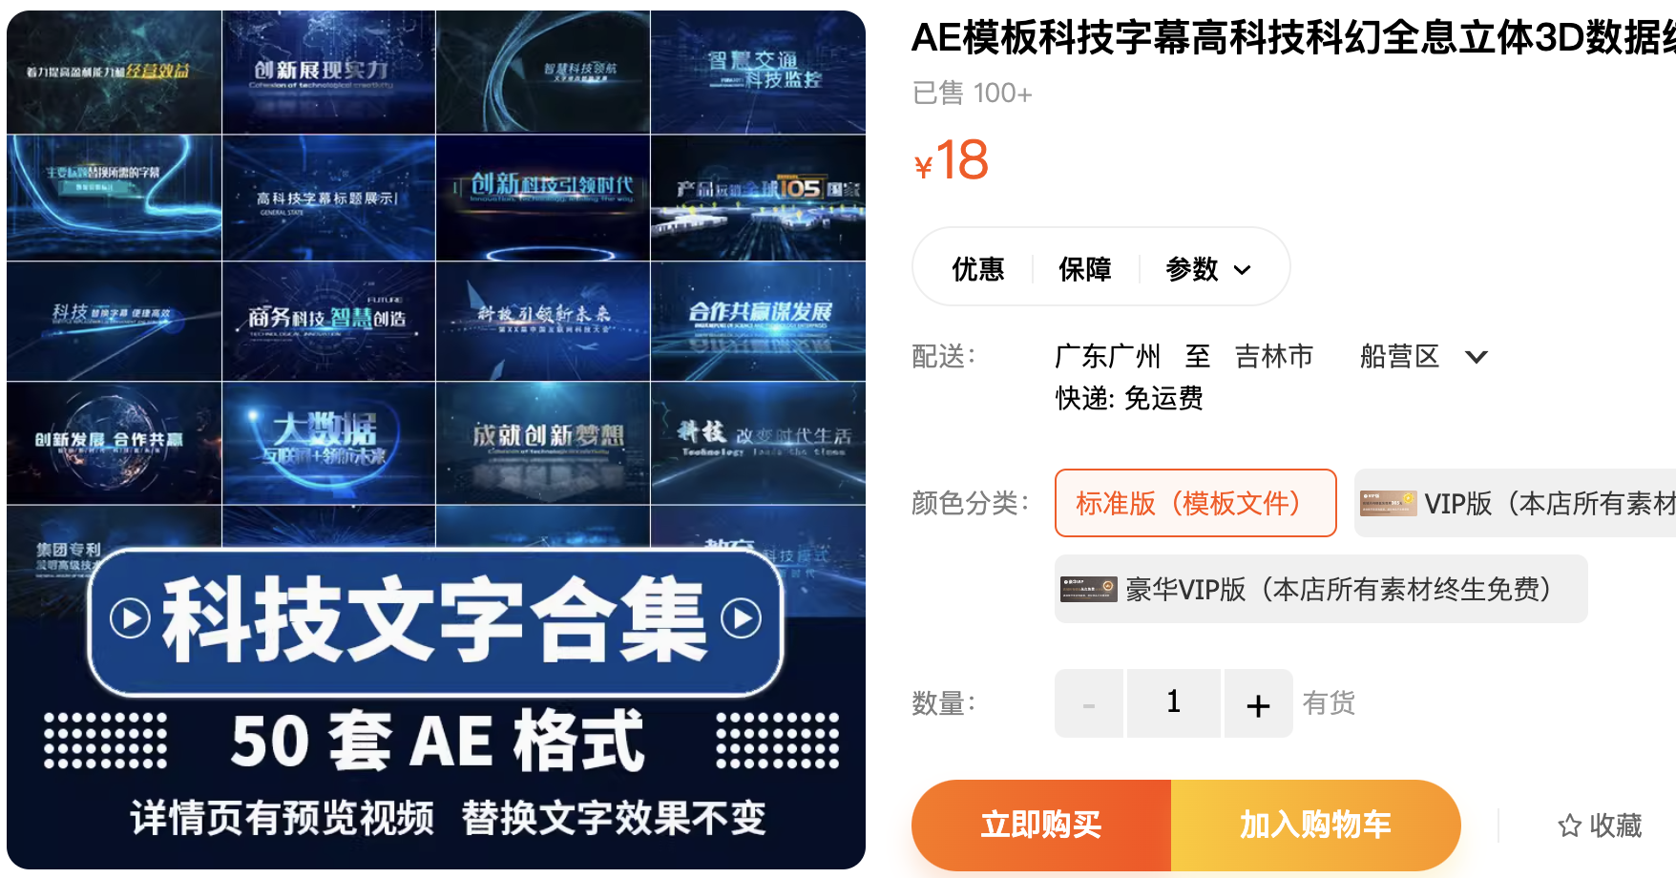Increase quantity with the plus button
The height and width of the screenshot is (878, 1676).
pos(1258,703)
